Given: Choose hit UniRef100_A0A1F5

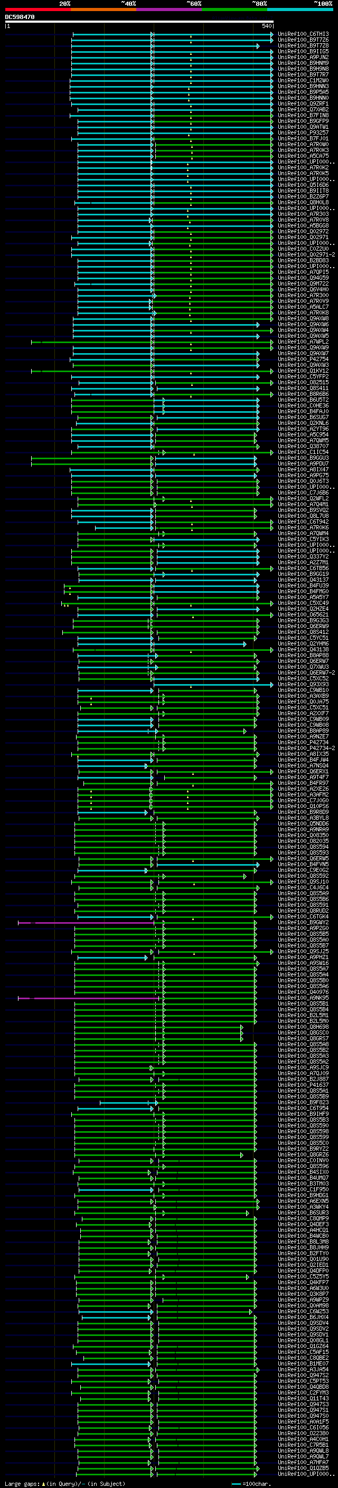Looking at the screenshot, I should tap(303, 1421).
